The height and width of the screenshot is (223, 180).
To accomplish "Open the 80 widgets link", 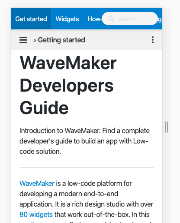I will coord(36,214).
